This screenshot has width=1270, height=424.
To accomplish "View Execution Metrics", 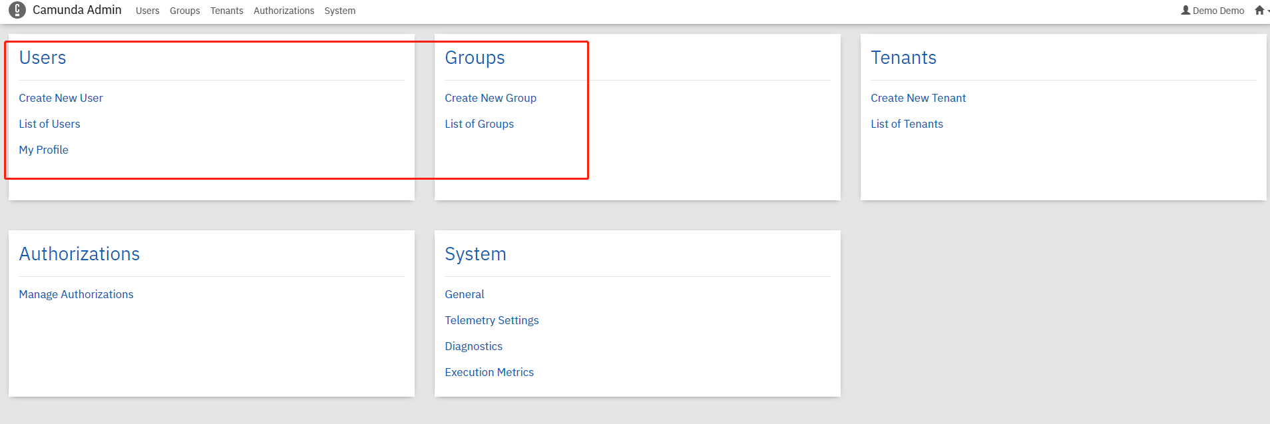I will tap(489, 372).
